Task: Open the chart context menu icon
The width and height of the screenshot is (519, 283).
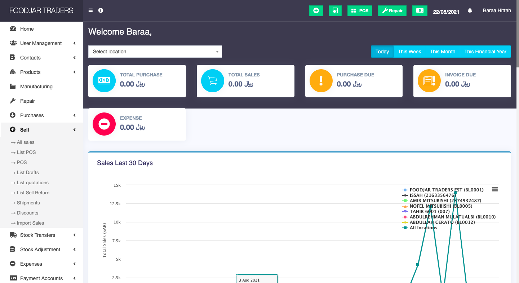Action: [495, 189]
